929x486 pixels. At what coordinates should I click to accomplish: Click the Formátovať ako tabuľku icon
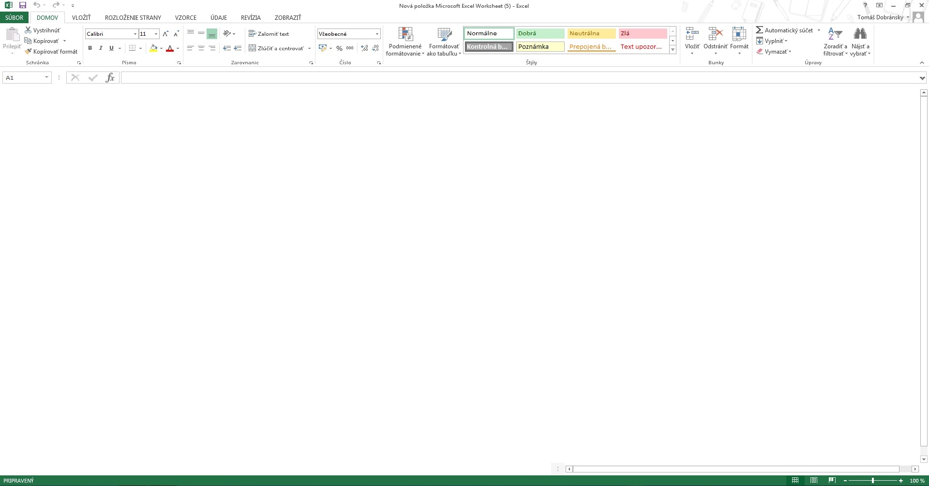[x=444, y=34]
